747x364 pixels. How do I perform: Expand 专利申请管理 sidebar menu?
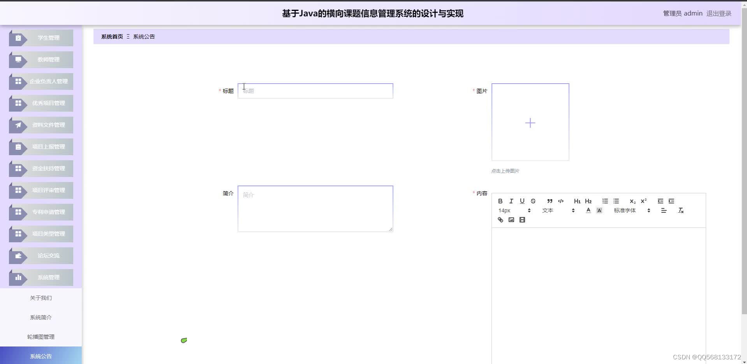pos(41,212)
